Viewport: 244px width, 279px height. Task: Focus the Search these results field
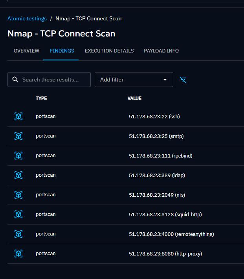click(53, 80)
